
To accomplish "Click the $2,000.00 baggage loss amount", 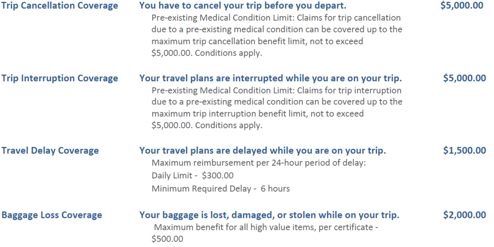I will (x=464, y=214).
